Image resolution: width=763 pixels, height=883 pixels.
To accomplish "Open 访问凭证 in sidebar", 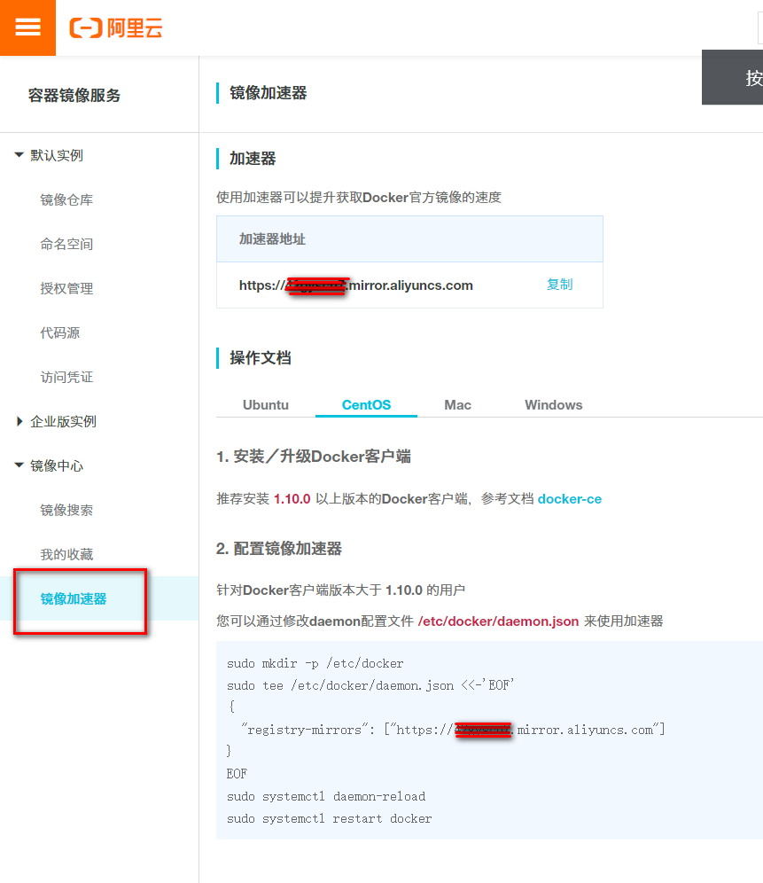I will click(x=66, y=378).
